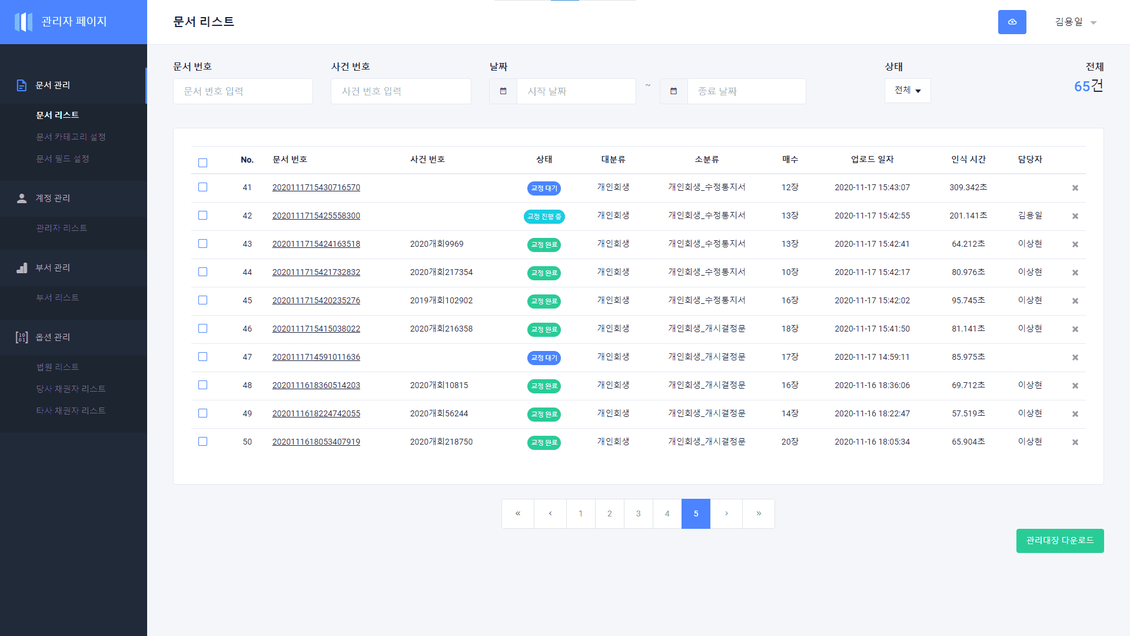Screen dimensions: 1130x636
Task: Click the 업로드 일자 column header
Action: pyautogui.click(x=872, y=160)
